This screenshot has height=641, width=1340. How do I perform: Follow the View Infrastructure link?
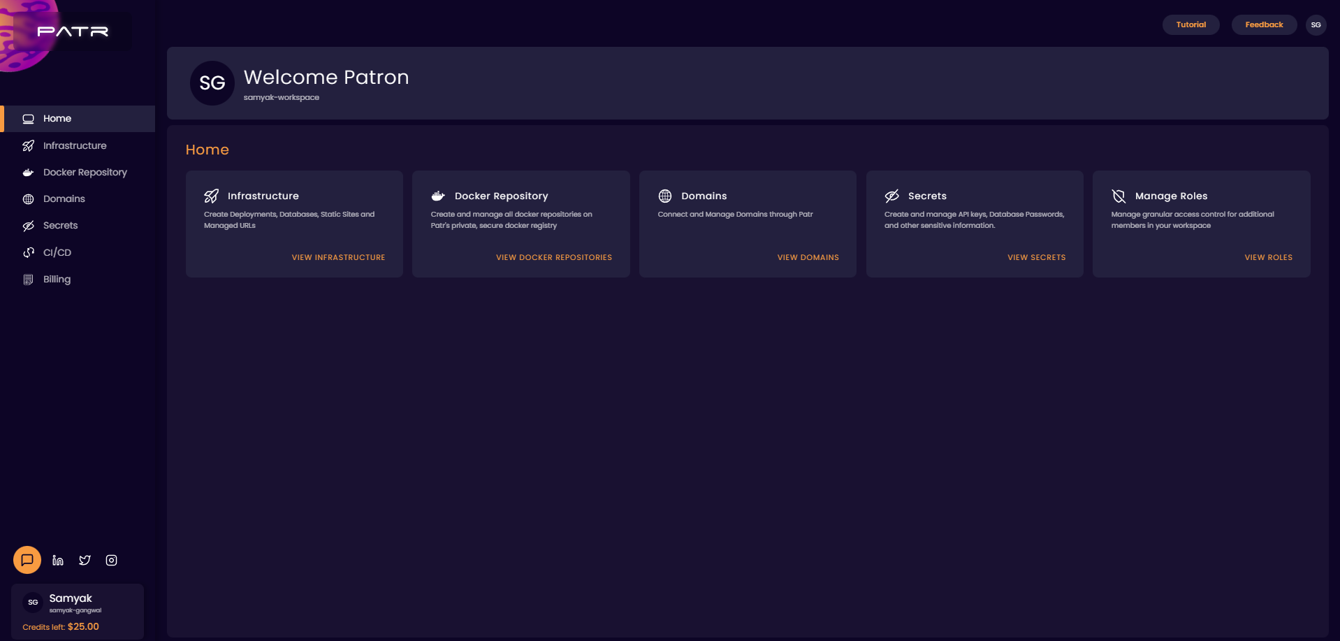tap(338, 257)
